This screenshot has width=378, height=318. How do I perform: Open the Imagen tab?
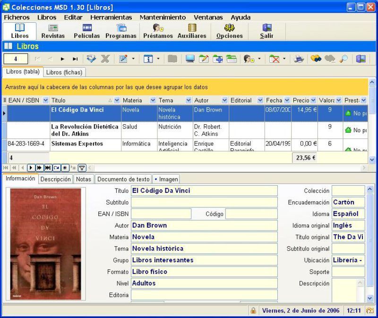click(166, 179)
